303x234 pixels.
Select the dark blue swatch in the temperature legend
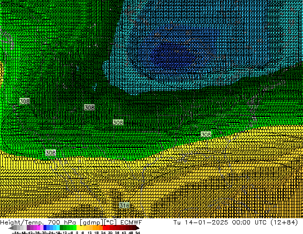tap(45, 228)
